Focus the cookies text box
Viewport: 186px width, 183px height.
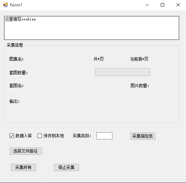(92, 28)
